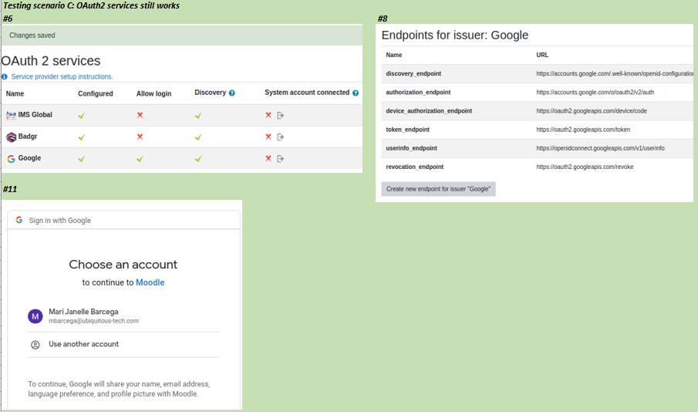Toggle Allow login cross for IMS Global
This screenshot has width=698, height=412.
tap(140, 115)
